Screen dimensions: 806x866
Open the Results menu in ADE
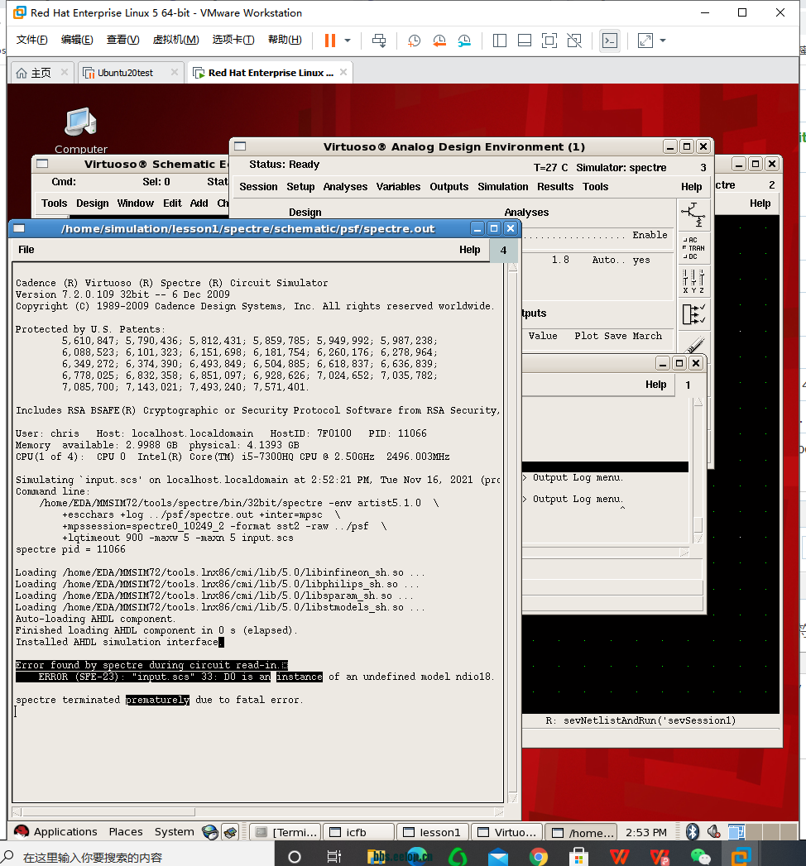[555, 187]
